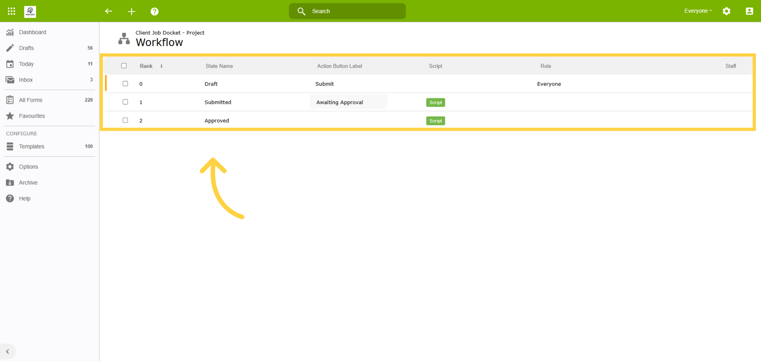
Task: Open All Forms in sidebar
Action: (x=49, y=100)
